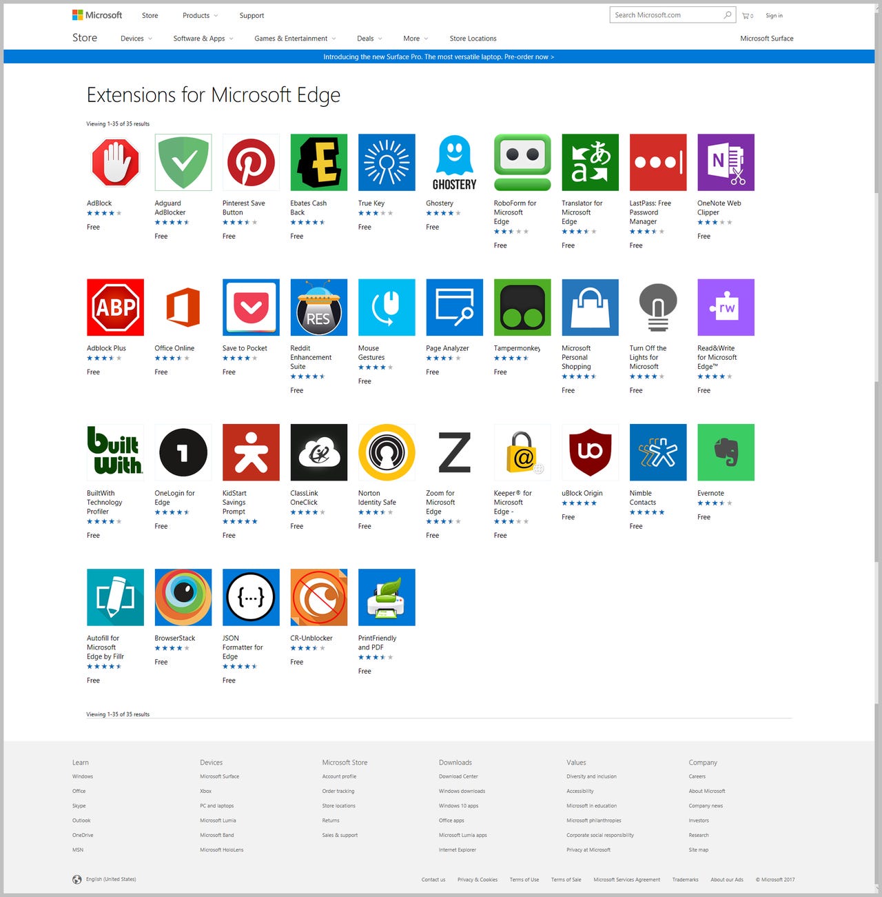Click the Surface Pro pre-order banner link

tap(440, 57)
